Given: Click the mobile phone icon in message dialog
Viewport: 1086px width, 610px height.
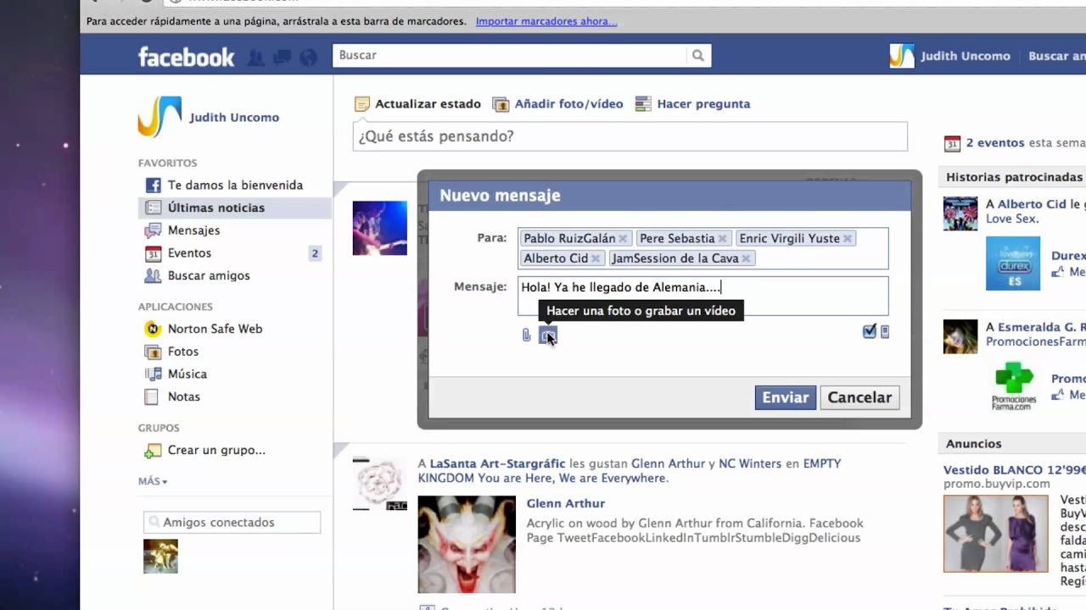Looking at the screenshot, I should pyautogui.click(x=885, y=332).
